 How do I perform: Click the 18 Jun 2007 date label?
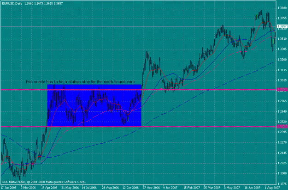pos(252,188)
